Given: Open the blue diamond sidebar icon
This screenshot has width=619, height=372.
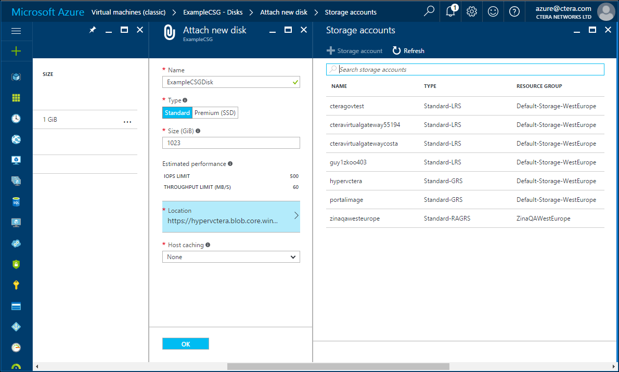Looking at the screenshot, I should tap(16, 327).
